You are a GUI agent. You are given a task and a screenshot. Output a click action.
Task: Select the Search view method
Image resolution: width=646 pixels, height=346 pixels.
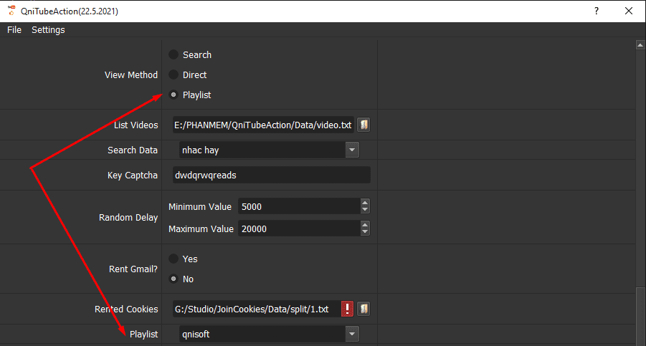(174, 54)
